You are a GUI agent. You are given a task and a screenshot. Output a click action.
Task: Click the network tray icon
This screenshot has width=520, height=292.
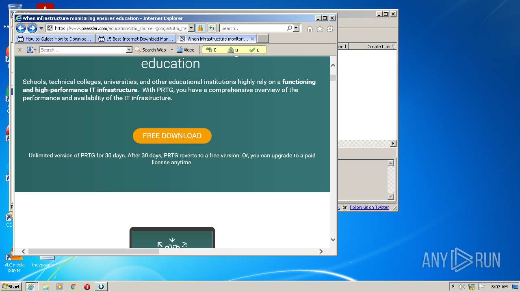[472, 287]
